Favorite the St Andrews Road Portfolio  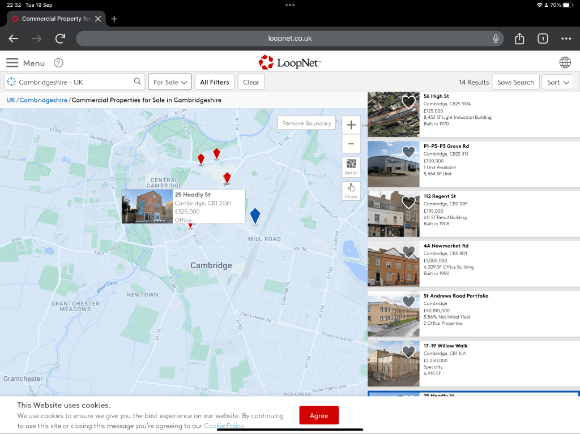click(408, 301)
